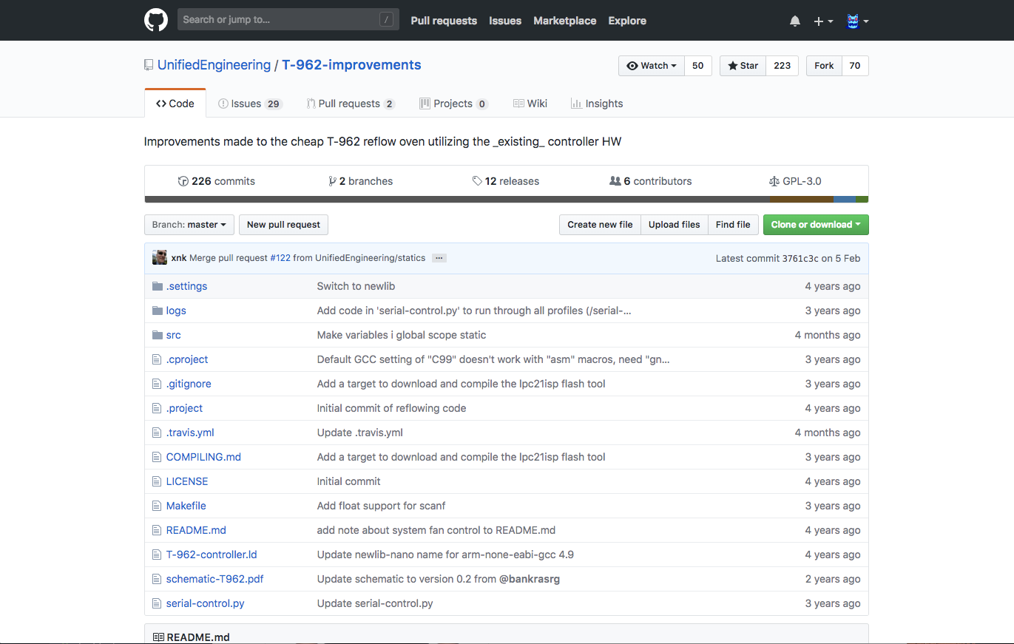Open the @bankrasrg mention link

[x=530, y=579]
